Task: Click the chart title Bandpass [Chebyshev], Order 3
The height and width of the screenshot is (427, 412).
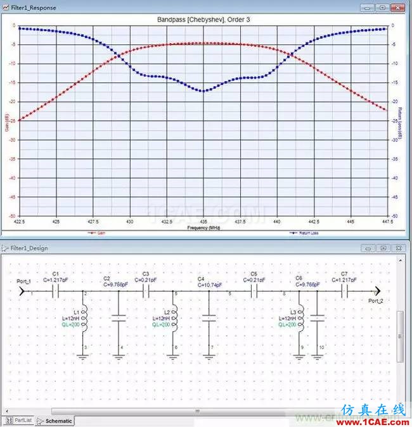Action: pyautogui.click(x=203, y=20)
